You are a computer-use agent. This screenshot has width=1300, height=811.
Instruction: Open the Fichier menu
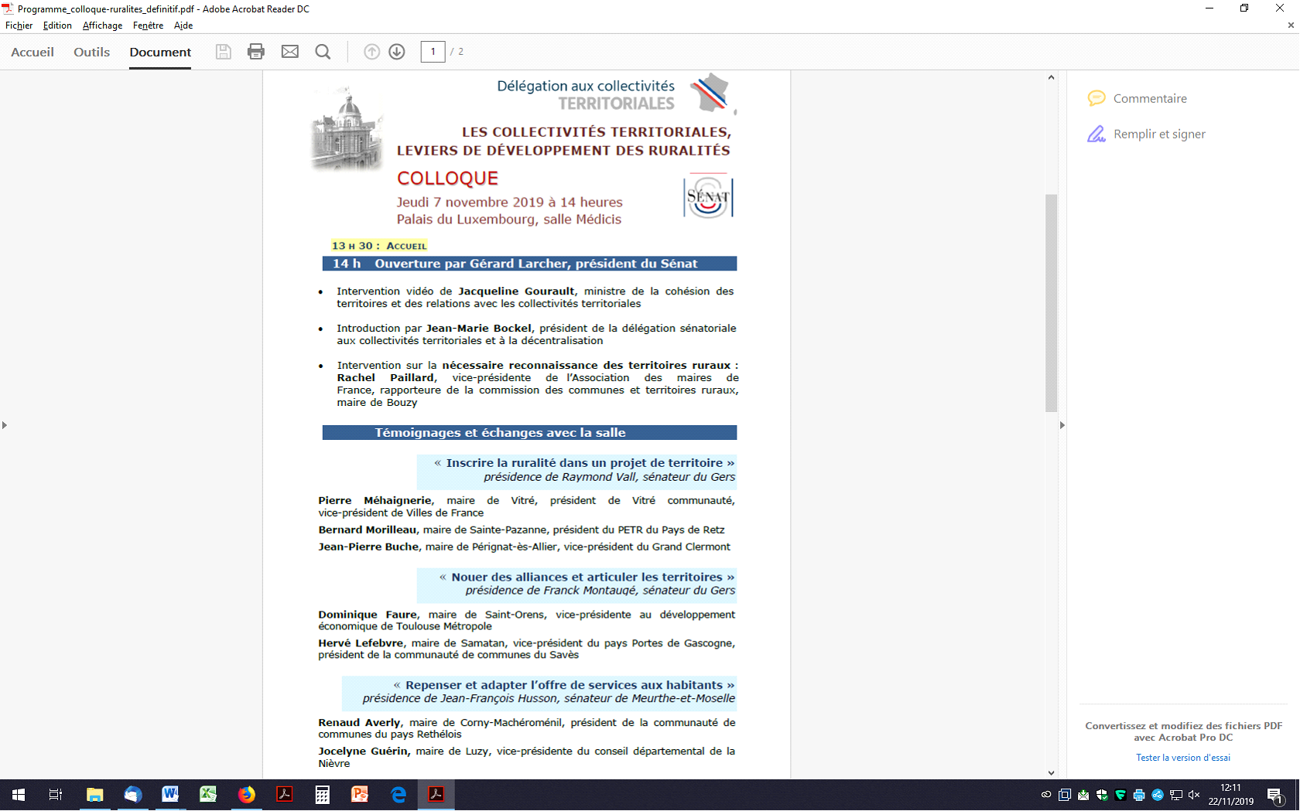pos(19,26)
